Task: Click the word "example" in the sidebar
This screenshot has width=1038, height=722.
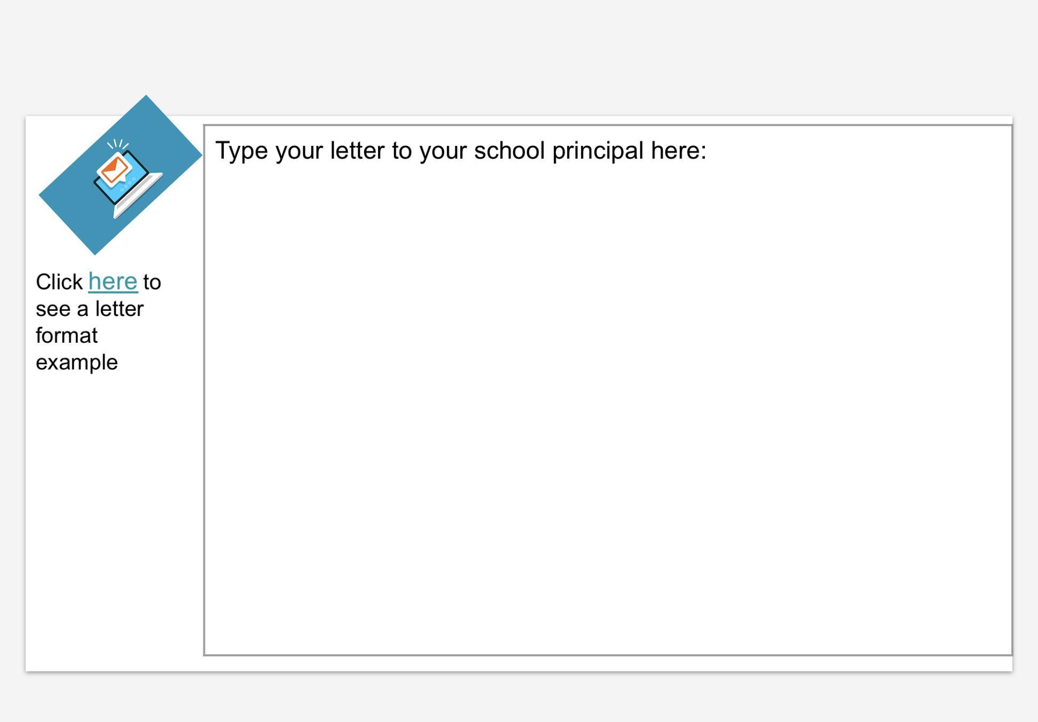Action: [77, 363]
